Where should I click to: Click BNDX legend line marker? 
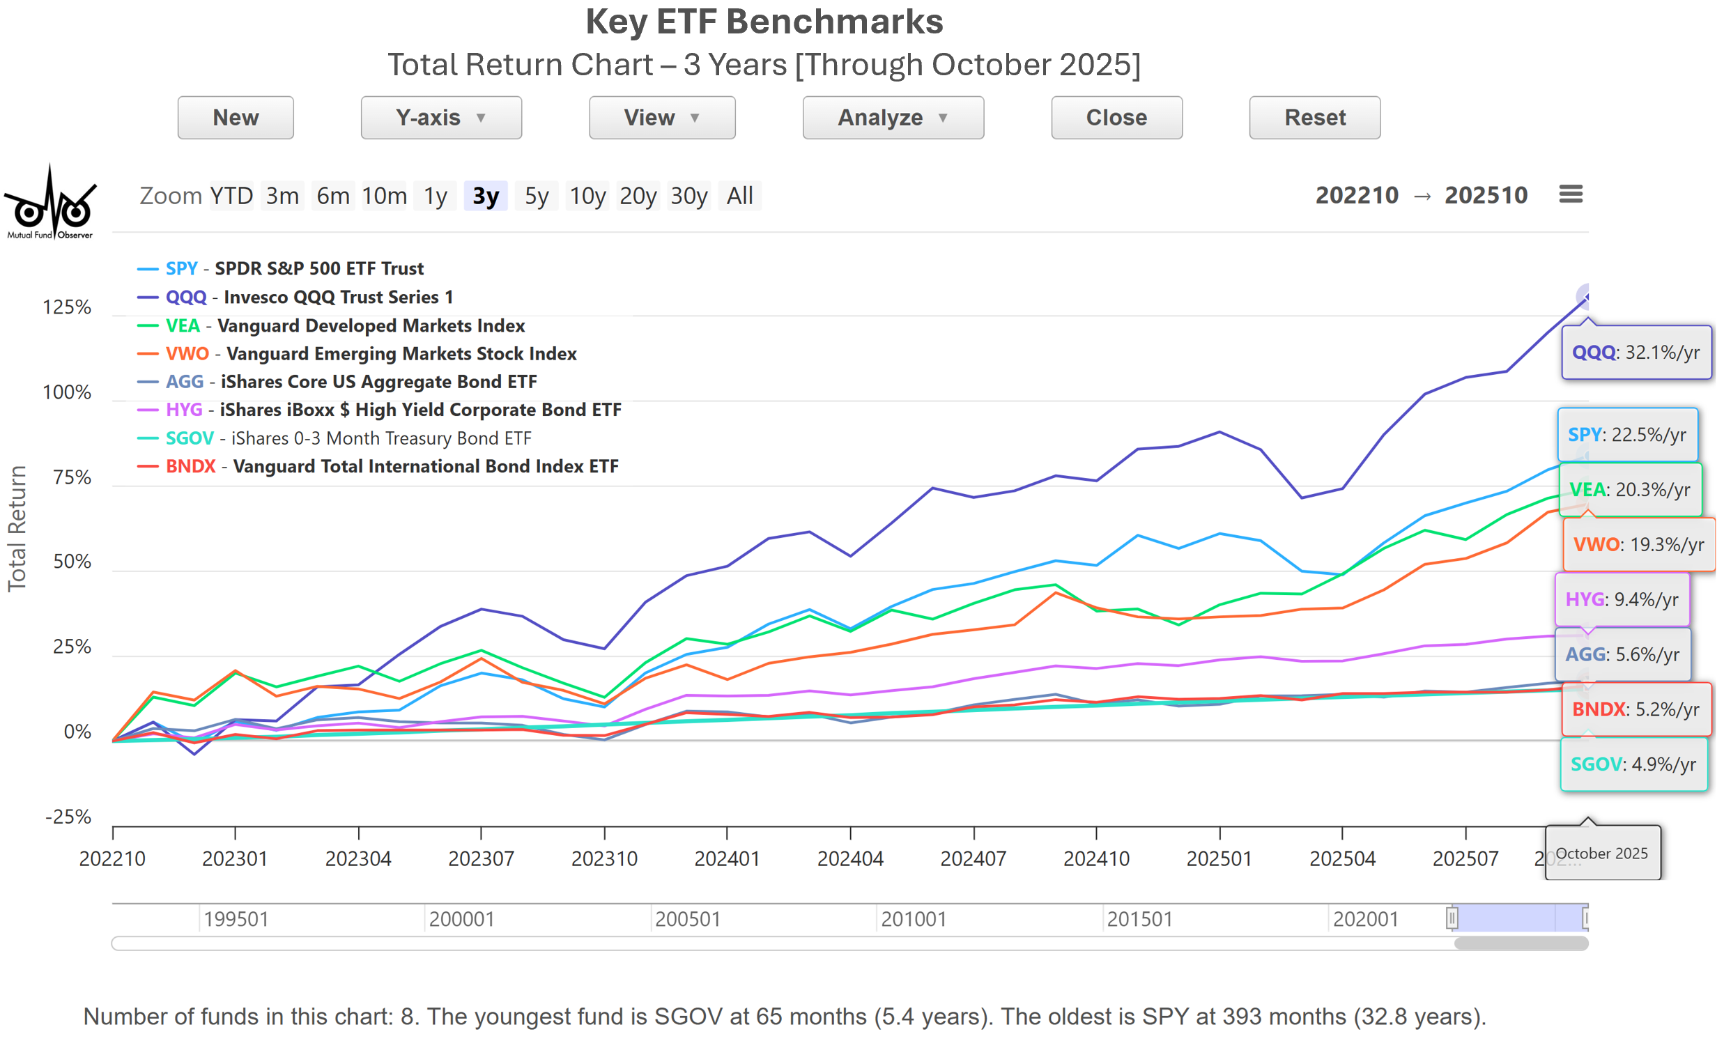click(148, 467)
